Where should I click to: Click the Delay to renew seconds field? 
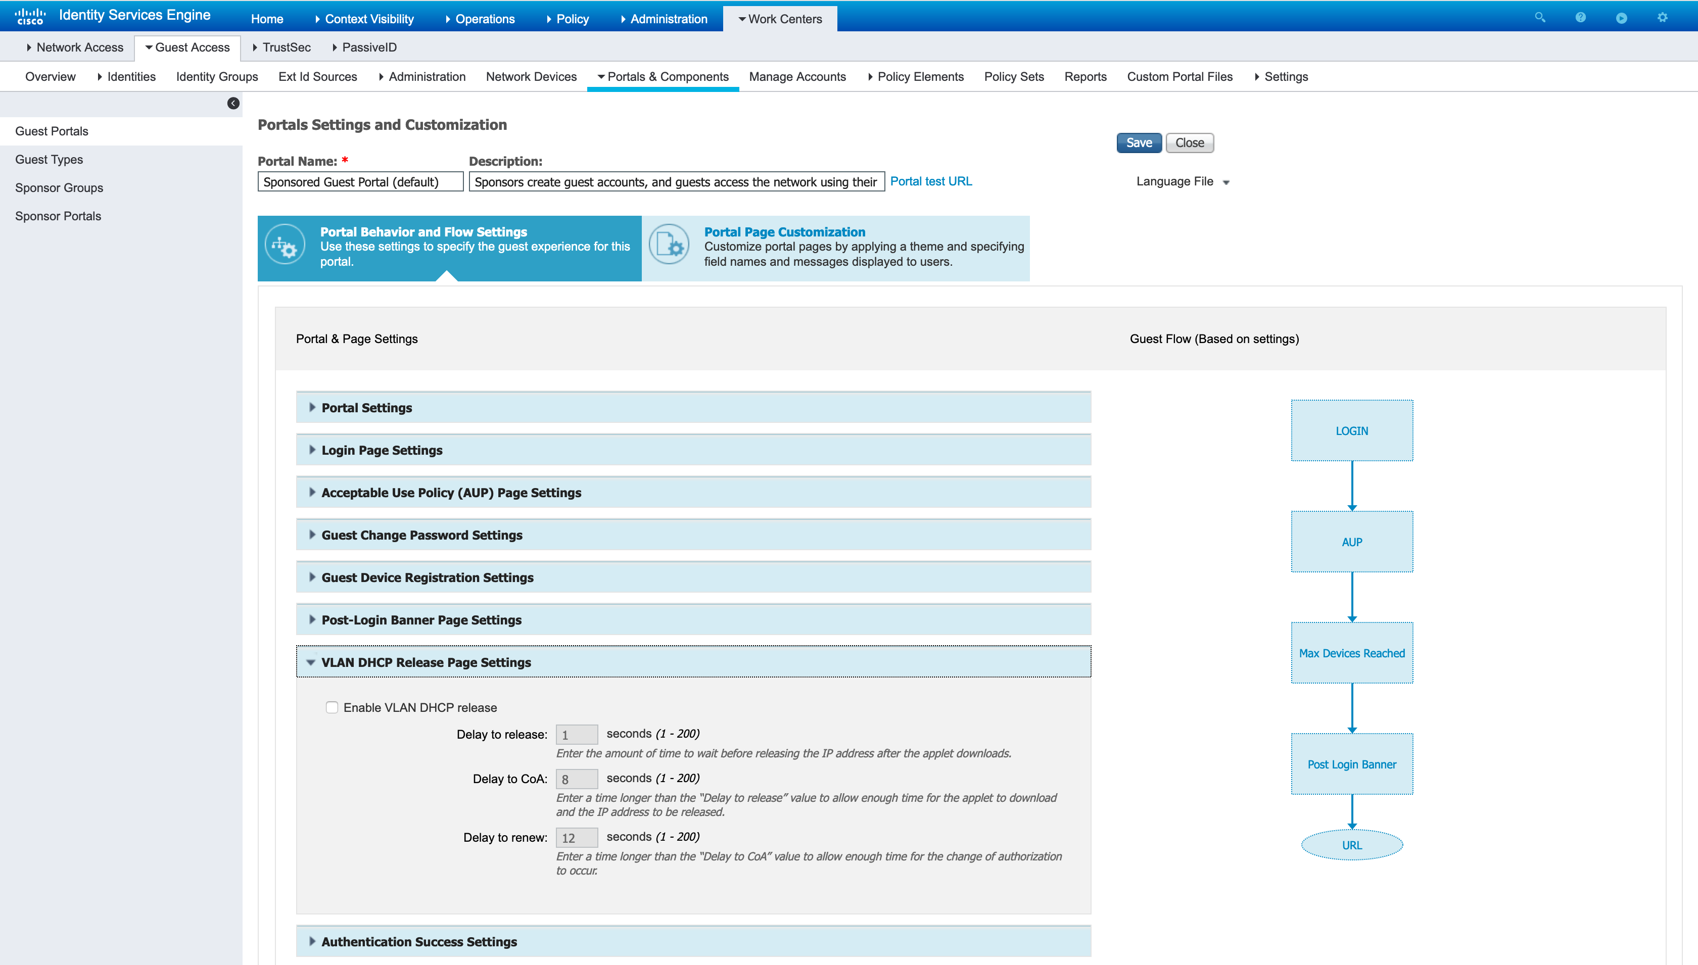pos(577,838)
